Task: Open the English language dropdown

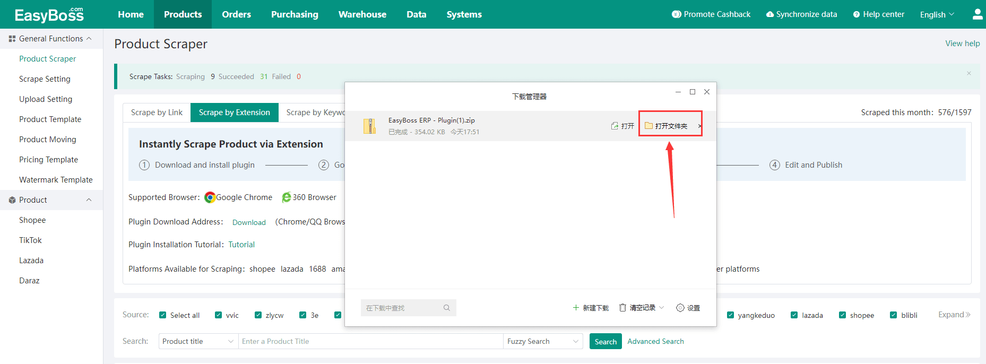Action: [937, 14]
